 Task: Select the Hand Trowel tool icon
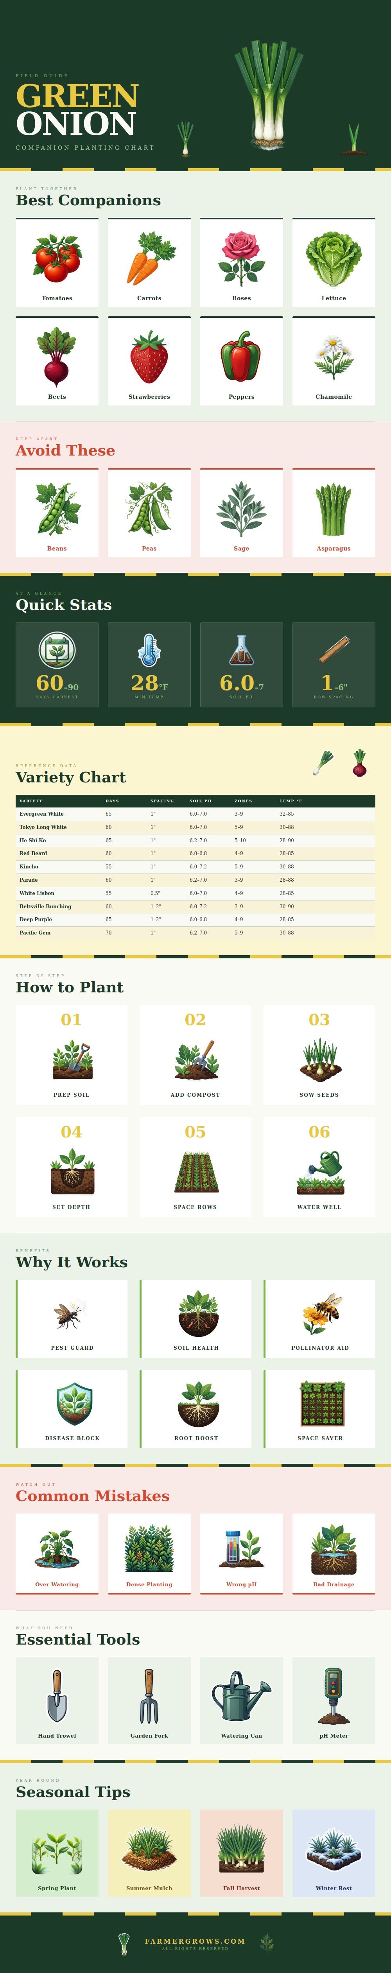coord(57,1696)
